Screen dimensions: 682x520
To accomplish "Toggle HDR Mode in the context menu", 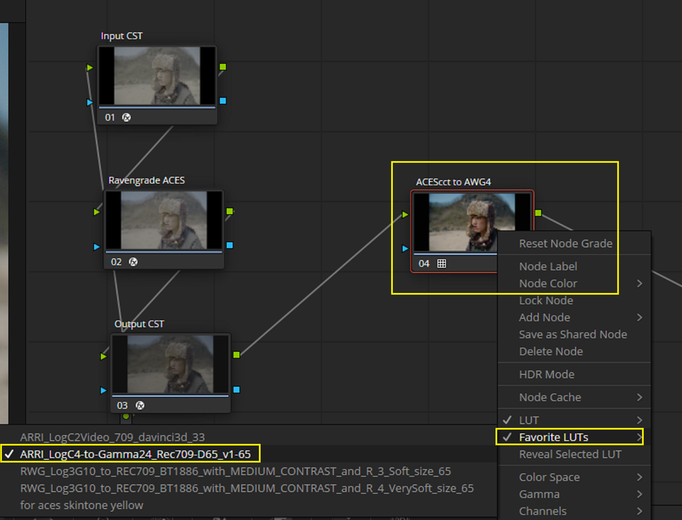I will (574, 374).
